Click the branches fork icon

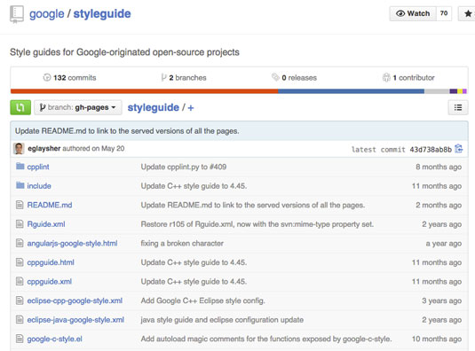[x=163, y=77]
